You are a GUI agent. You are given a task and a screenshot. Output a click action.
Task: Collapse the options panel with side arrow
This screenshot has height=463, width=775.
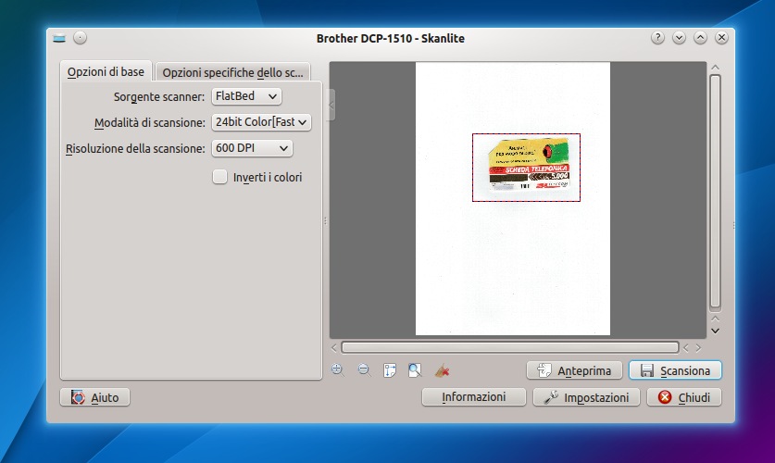tap(331, 105)
